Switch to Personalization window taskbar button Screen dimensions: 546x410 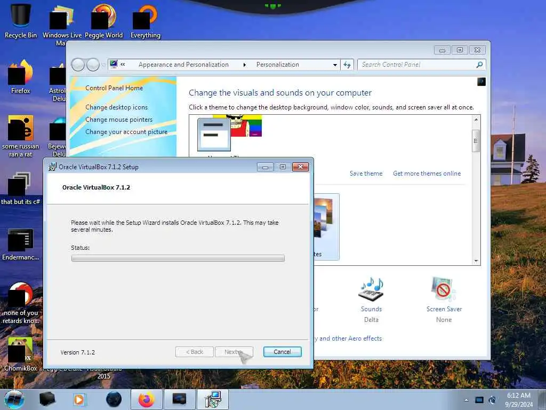pos(180,399)
